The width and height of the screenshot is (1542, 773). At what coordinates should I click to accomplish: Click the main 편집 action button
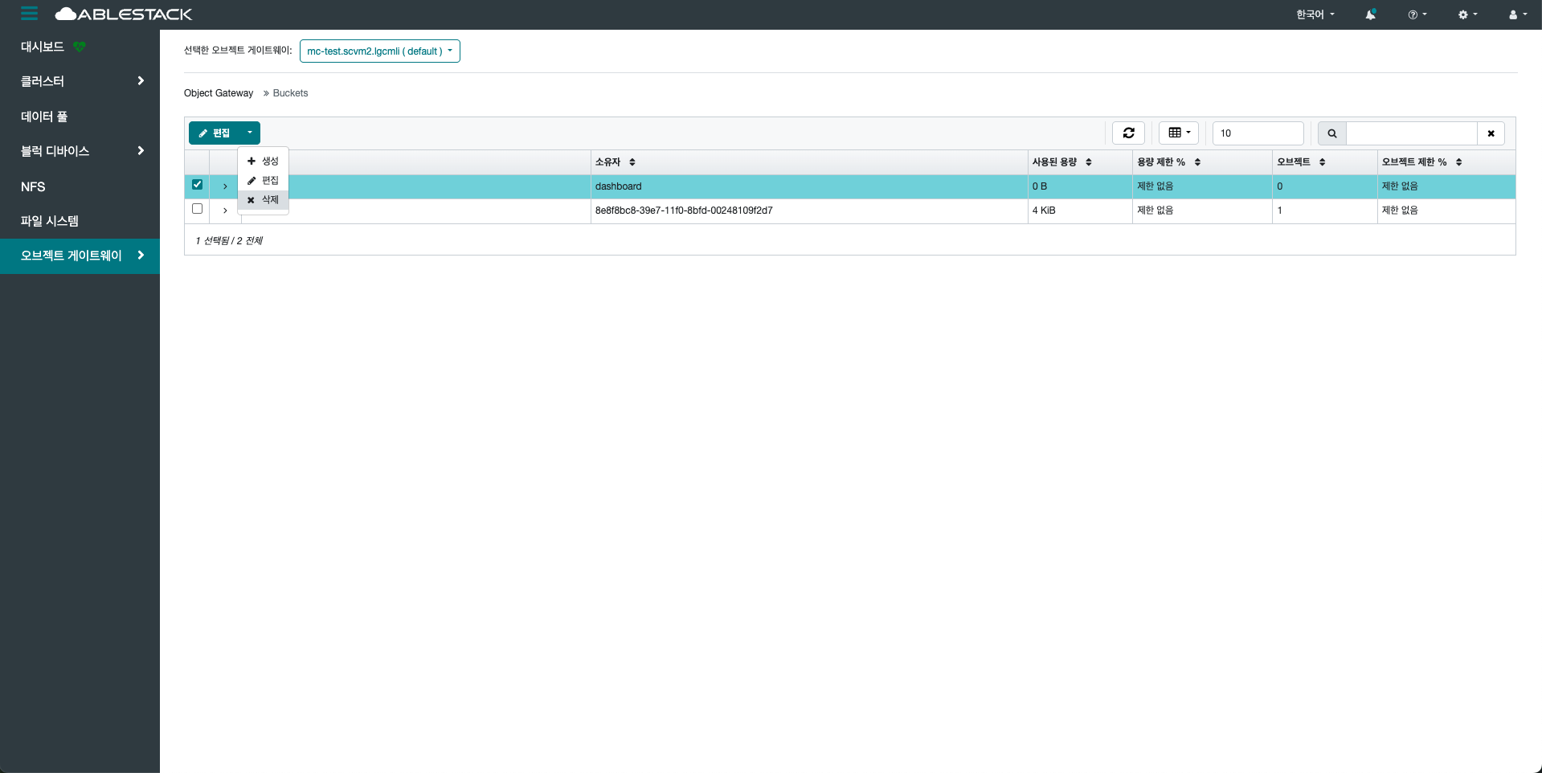[x=215, y=133]
